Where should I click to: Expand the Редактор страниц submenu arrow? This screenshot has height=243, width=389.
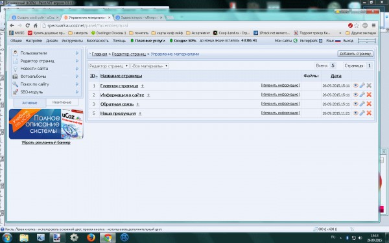point(77,61)
